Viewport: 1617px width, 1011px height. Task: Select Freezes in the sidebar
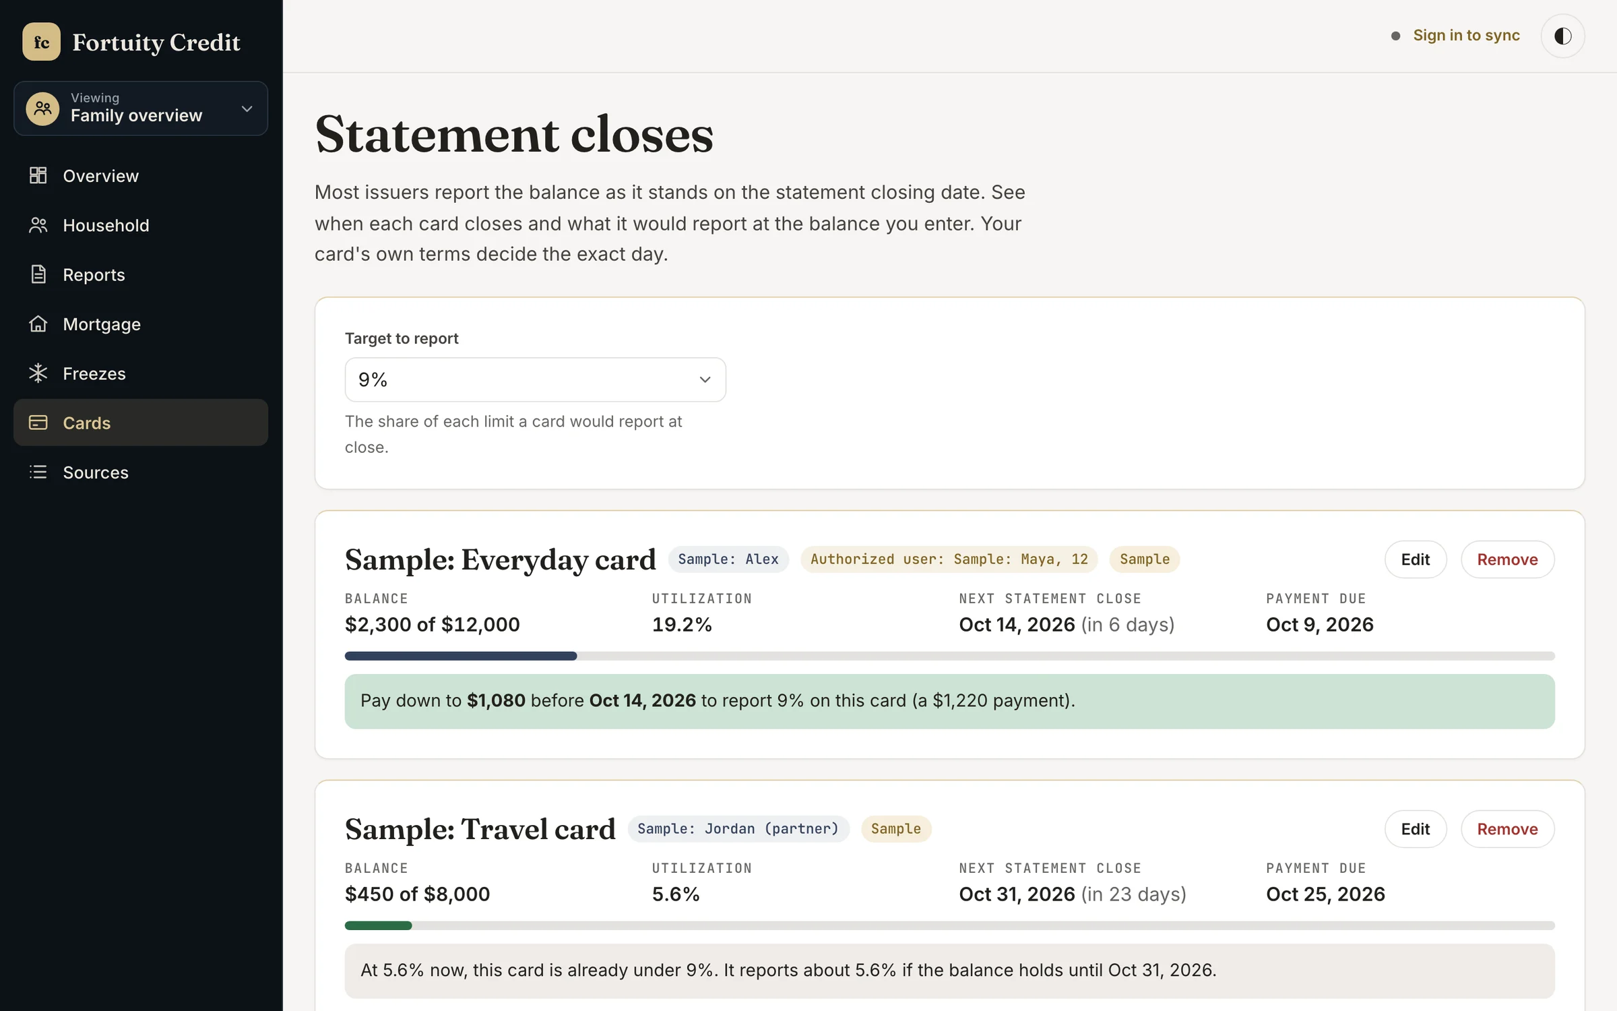point(141,373)
